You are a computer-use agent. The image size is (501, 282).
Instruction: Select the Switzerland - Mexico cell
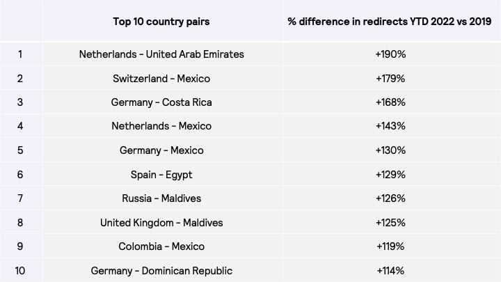tap(161, 79)
